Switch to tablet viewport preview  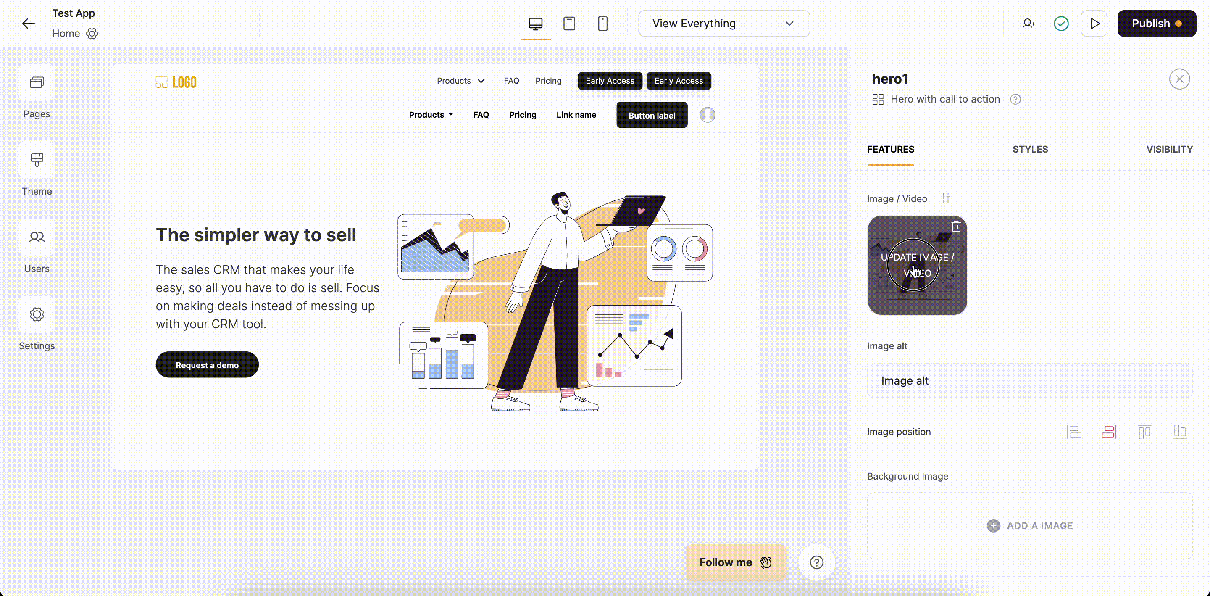[x=569, y=24]
